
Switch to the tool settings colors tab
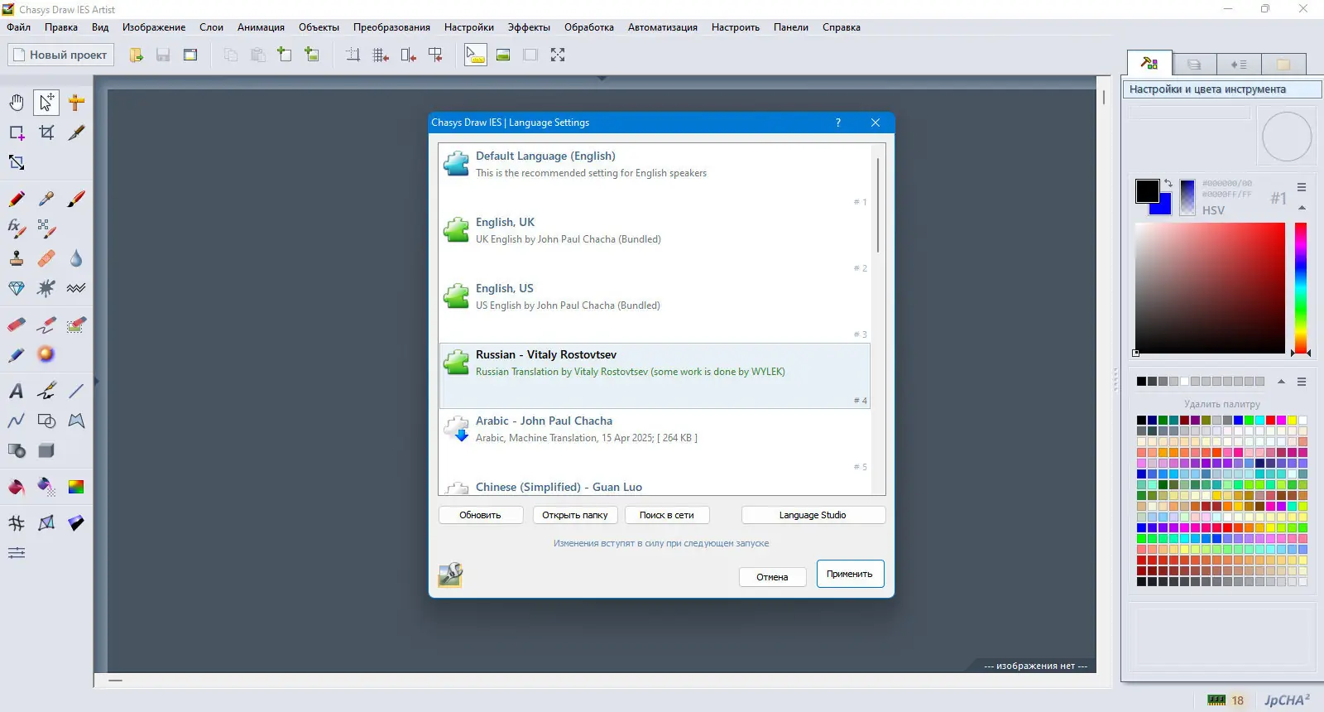pos(1149,63)
